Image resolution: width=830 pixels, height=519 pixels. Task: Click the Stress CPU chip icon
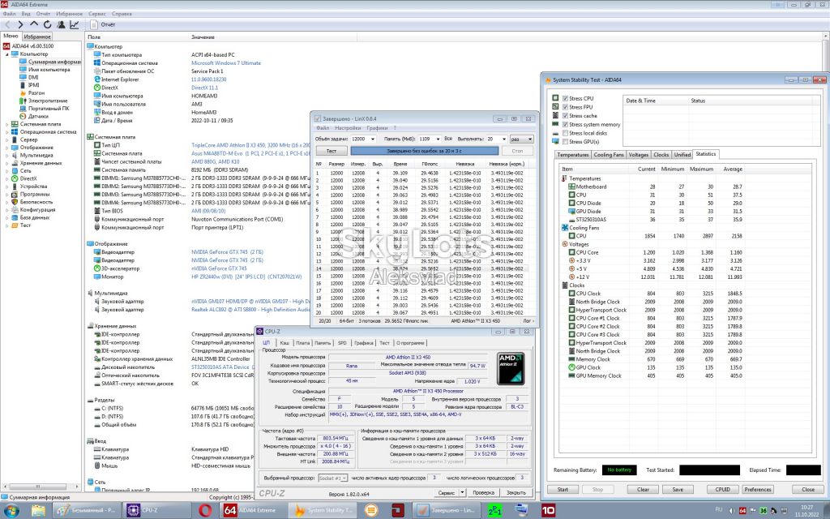coord(555,98)
